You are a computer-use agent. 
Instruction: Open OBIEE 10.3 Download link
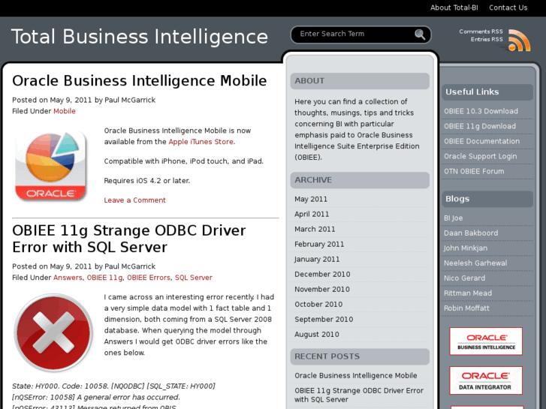pos(481,111)
